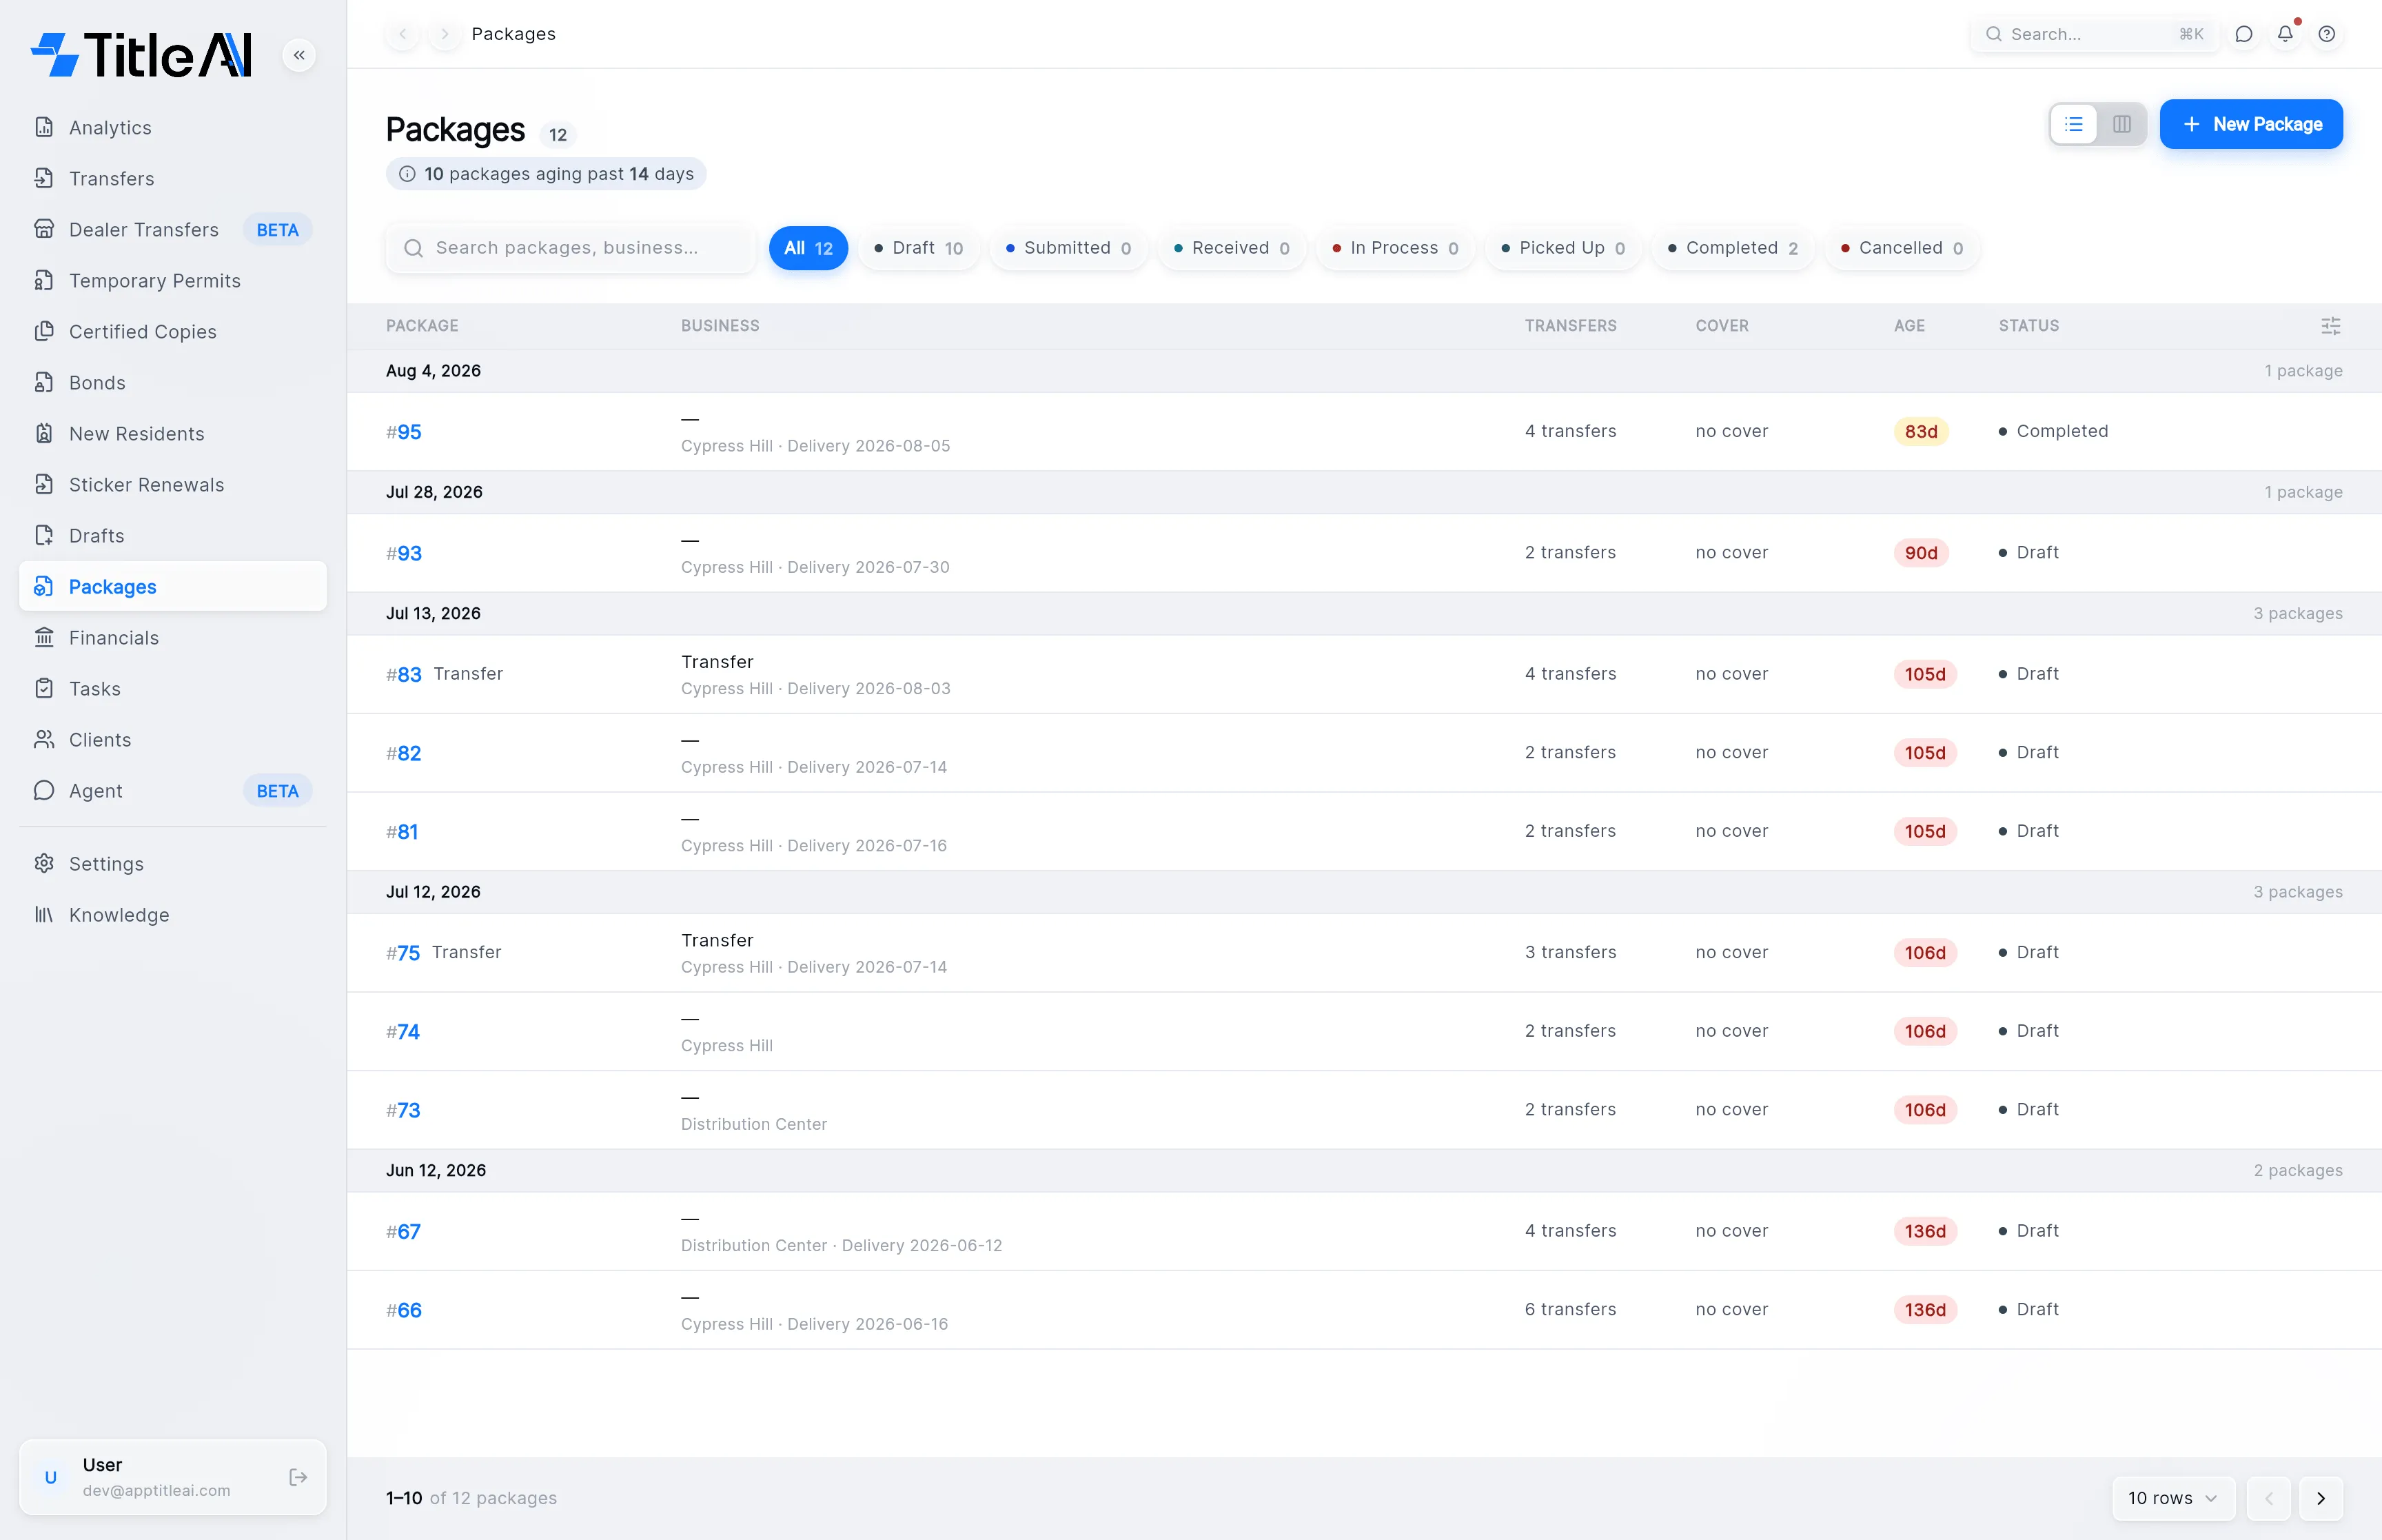This screenshot has width=2382, height=1540.
Task: Switch to list view
Action: [2074, 124]
